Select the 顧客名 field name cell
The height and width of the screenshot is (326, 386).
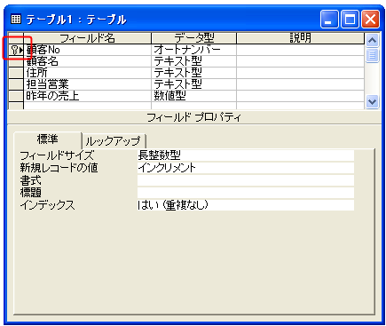[x=88, y=61]
